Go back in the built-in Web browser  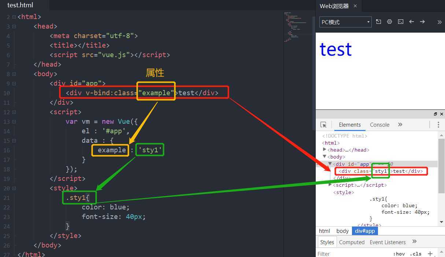(x=412, y=22)
